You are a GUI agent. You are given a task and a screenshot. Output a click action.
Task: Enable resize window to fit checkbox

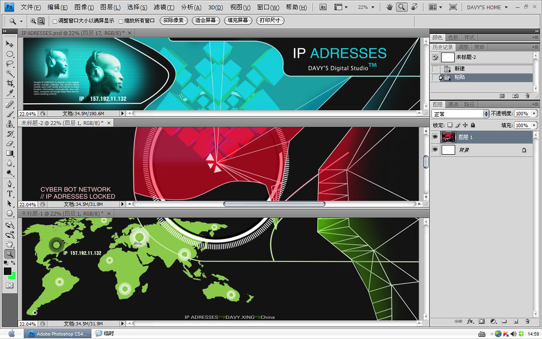55,21
